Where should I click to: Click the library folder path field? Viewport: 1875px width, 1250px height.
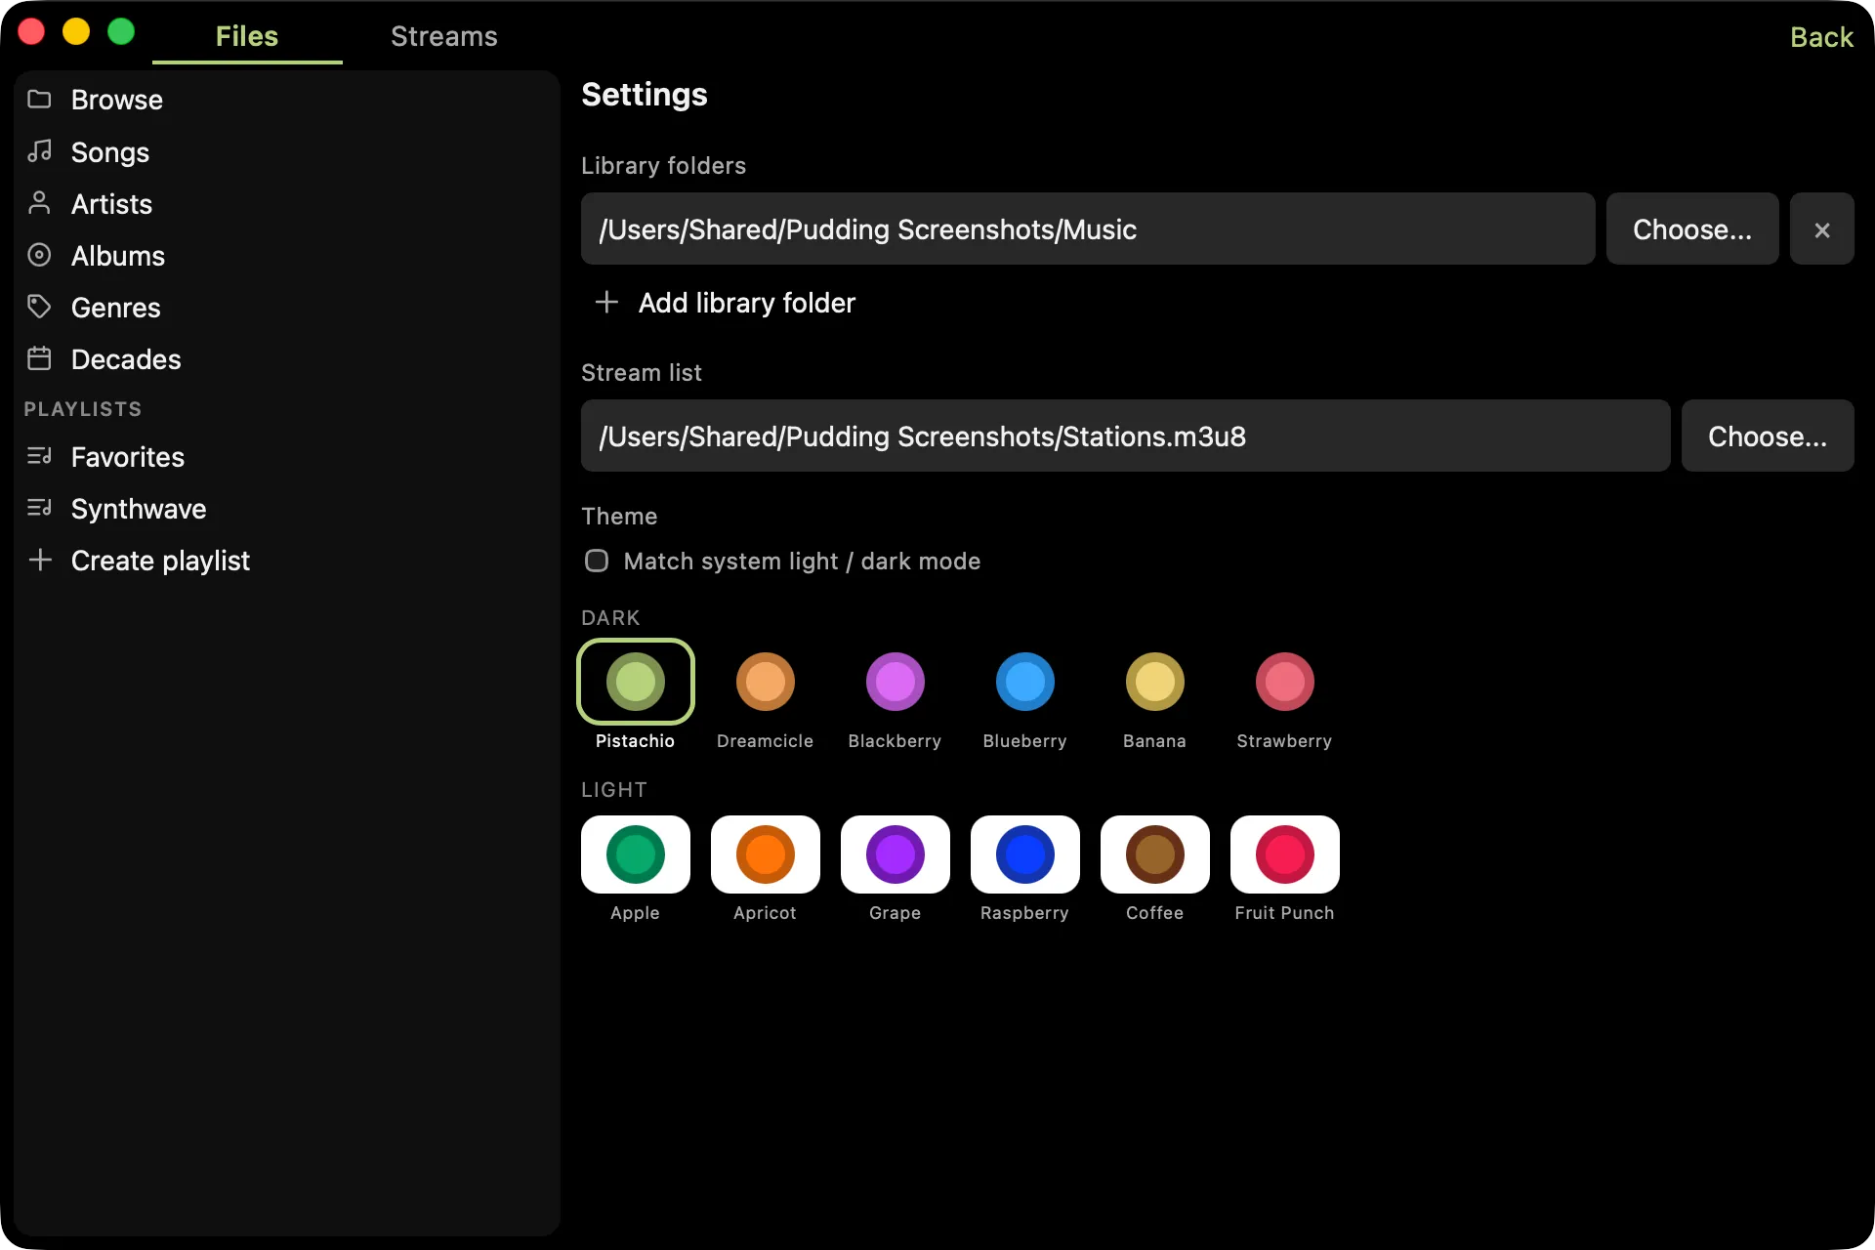1088,229
